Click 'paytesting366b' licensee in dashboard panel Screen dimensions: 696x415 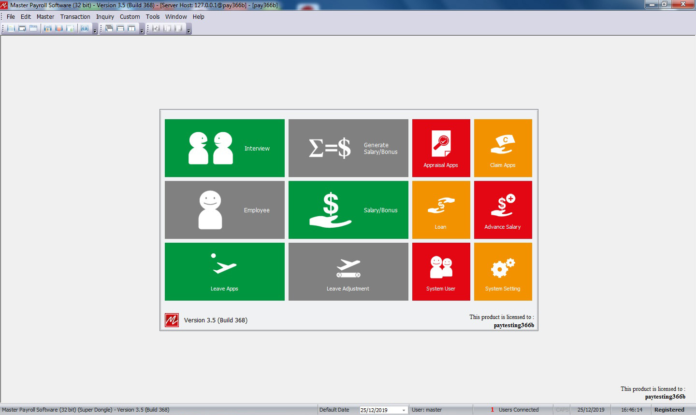click(514, 325)
